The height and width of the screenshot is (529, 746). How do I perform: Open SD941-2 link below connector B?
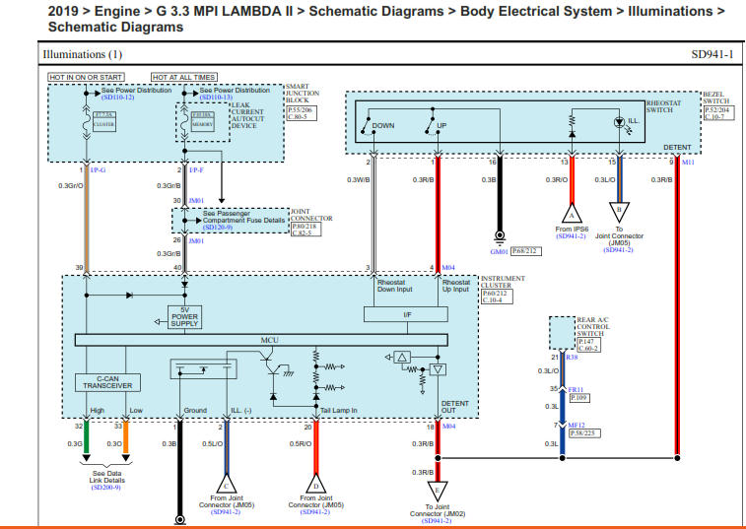619,250
